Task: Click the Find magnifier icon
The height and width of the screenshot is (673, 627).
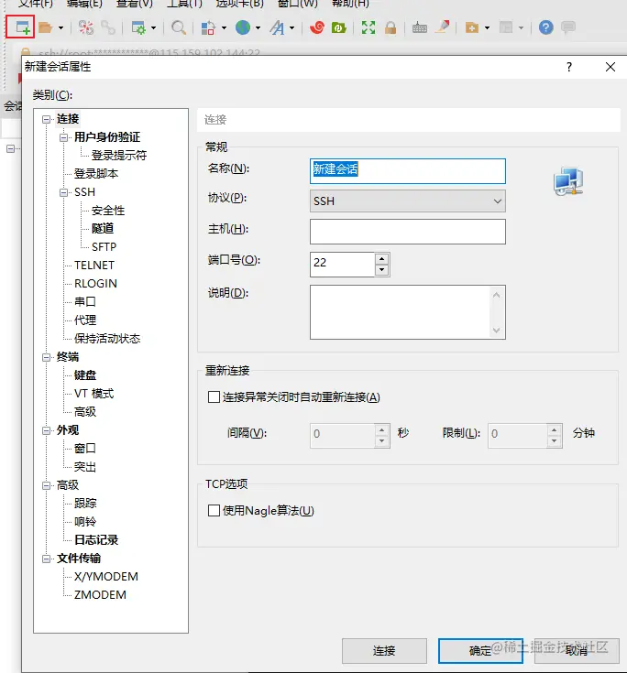Action: pyautogui.click(x=179, y=27)
